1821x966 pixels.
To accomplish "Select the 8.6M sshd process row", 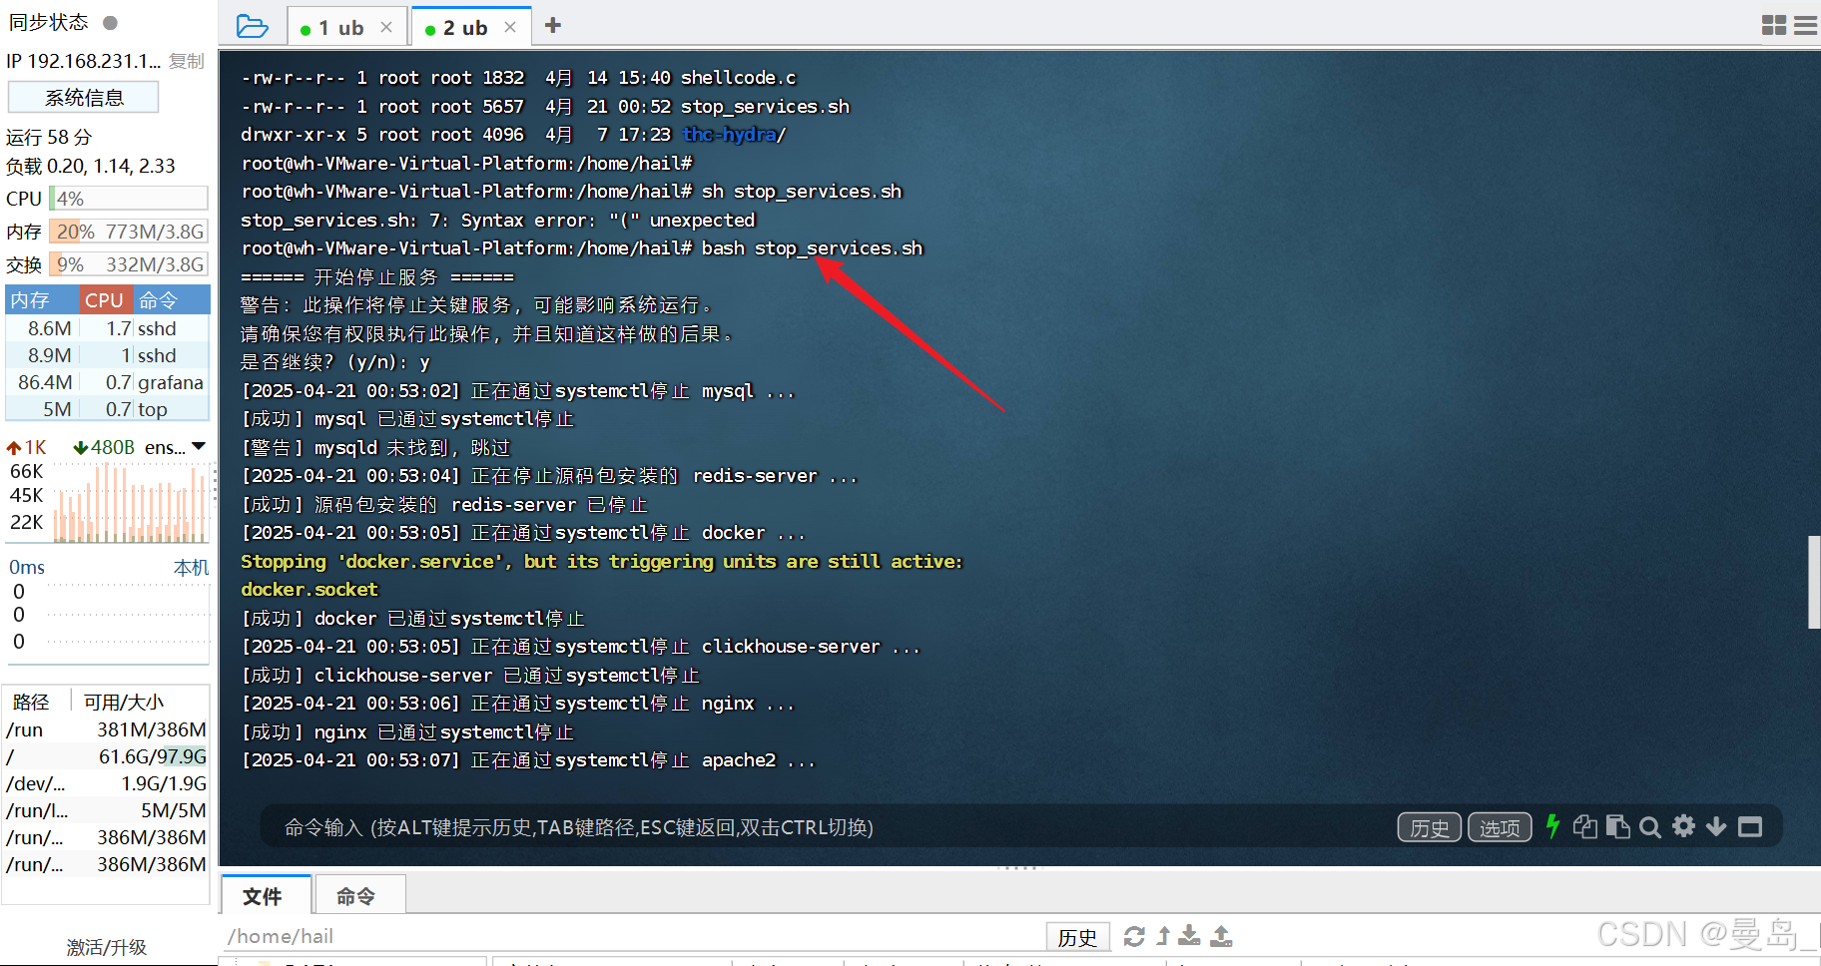I will 108,328.
